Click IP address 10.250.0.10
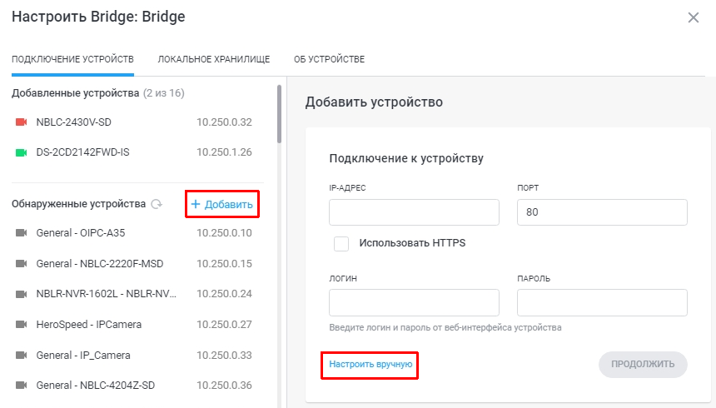716x408 pixels. click(224, 233)
